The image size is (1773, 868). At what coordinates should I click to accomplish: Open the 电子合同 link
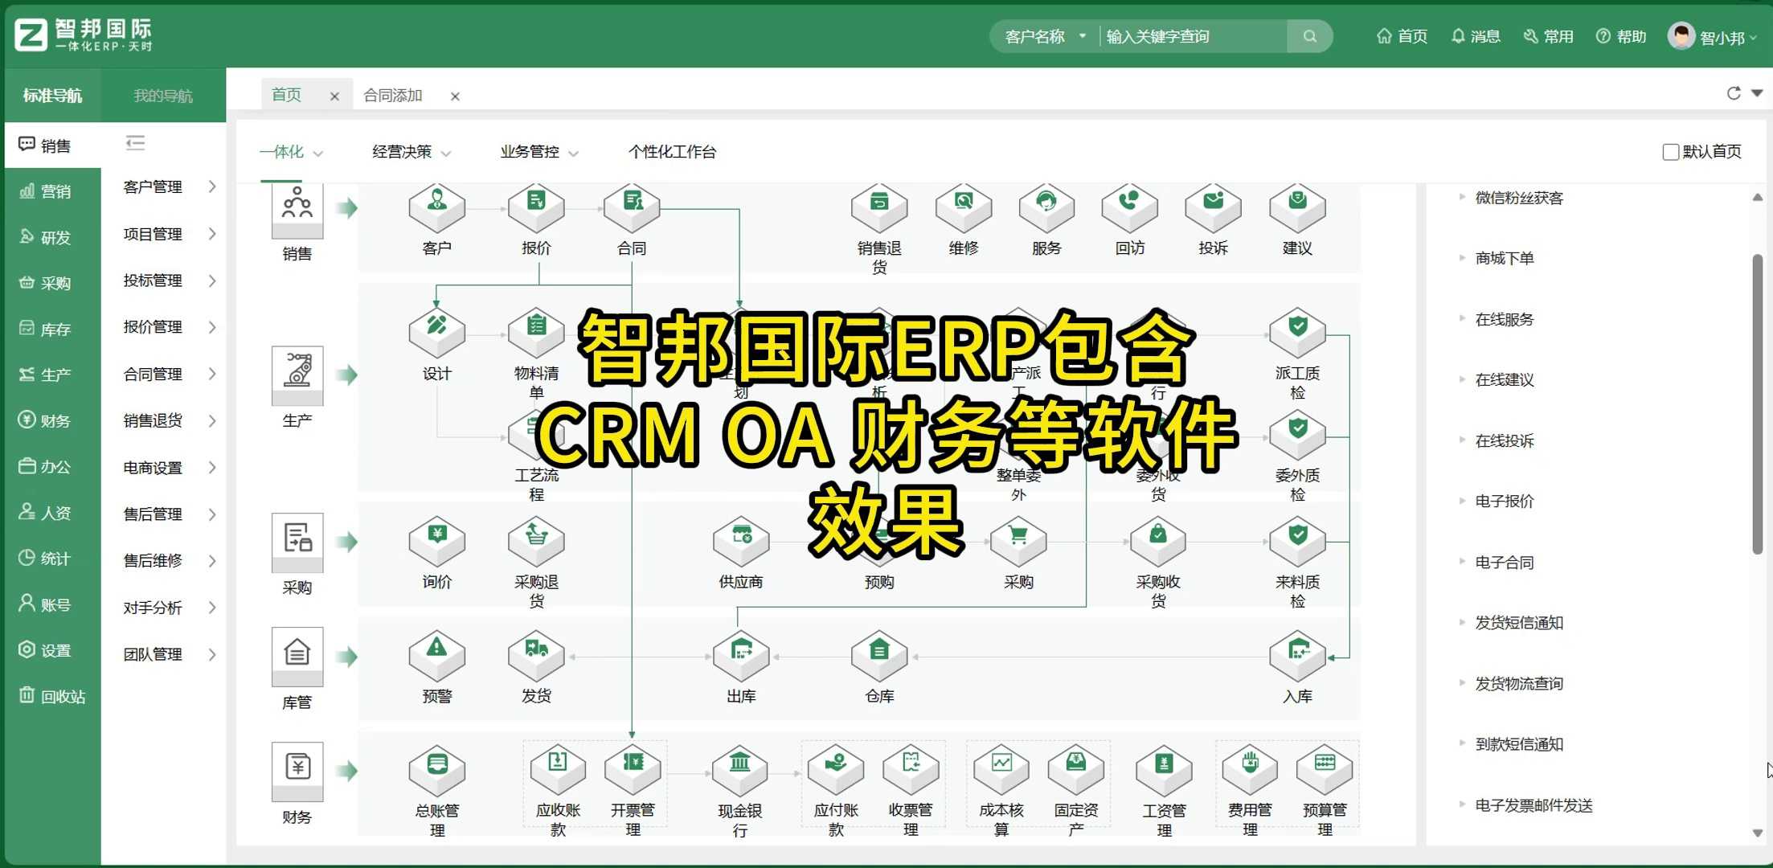click(x=1505, y=562)
